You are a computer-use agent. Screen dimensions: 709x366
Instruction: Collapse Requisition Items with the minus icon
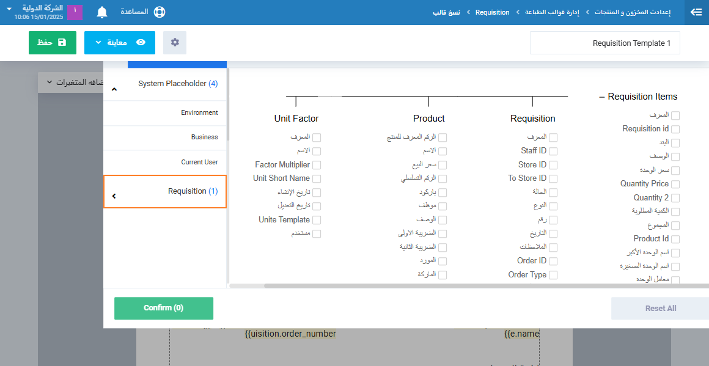click(602, 97)
